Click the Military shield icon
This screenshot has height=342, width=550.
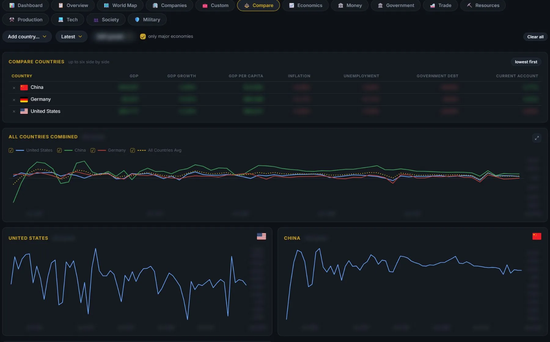[x=137, y=20]
